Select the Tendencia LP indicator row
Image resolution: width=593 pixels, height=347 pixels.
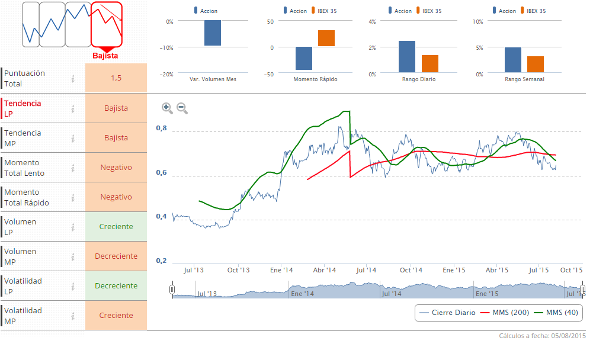point(36,108)
